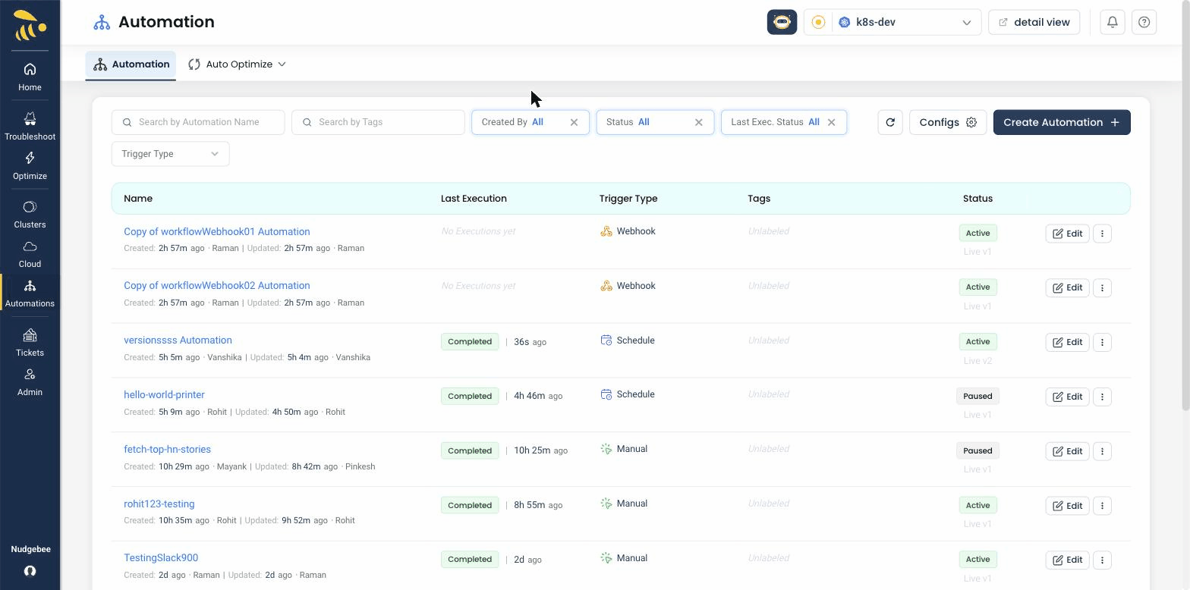Open the k8s-dev cluster dropdown
This screenshot has width=1190, height=590.
pyautogui.click(x=906, y=22)
